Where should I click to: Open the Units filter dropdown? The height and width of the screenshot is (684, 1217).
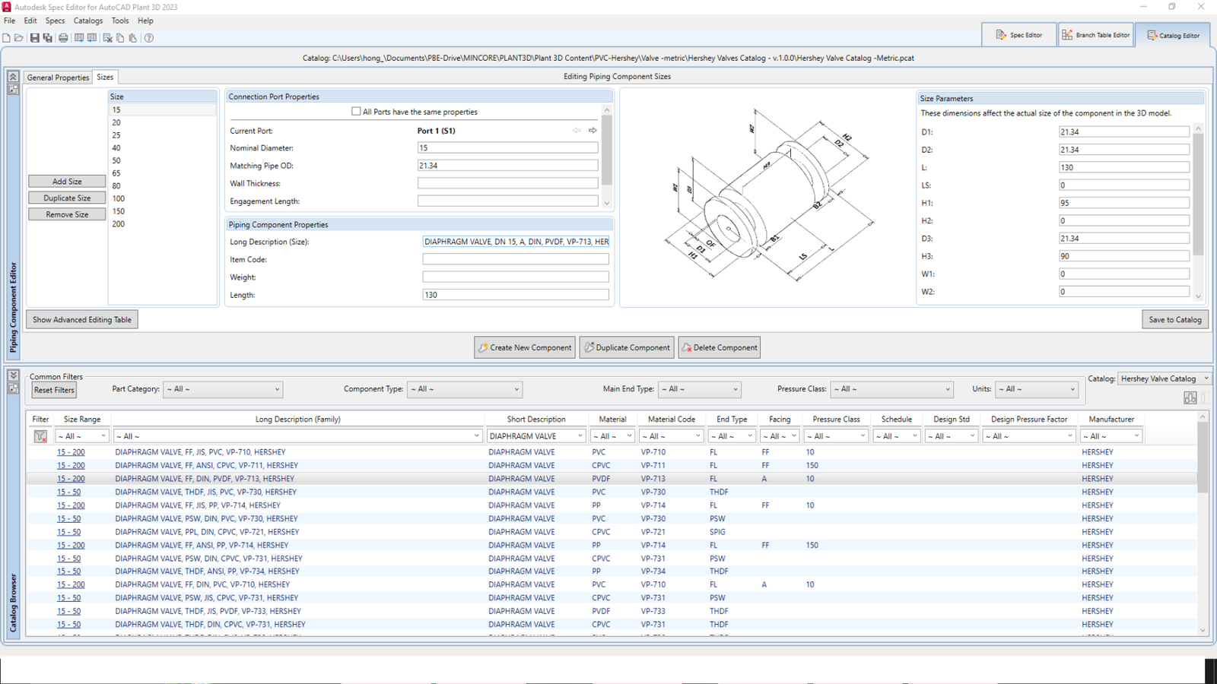pyautogui.click(x=1037, y=389)
